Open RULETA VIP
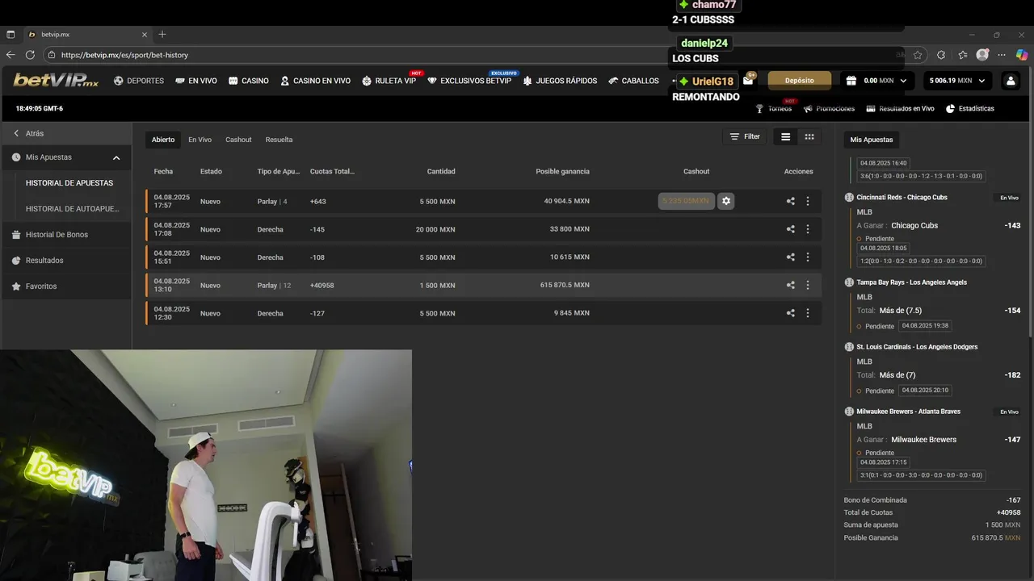Viewport: 1034px width, 581px height. [389, 81]
